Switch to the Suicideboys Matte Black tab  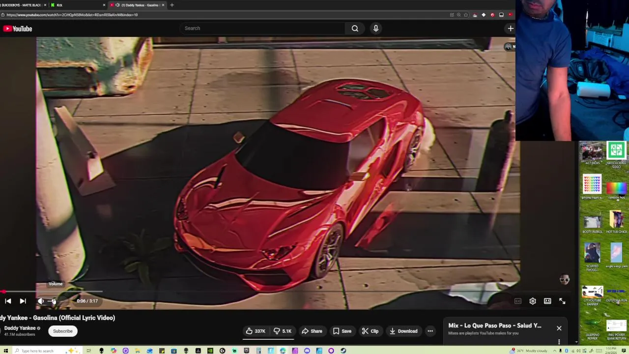point(23,5)
